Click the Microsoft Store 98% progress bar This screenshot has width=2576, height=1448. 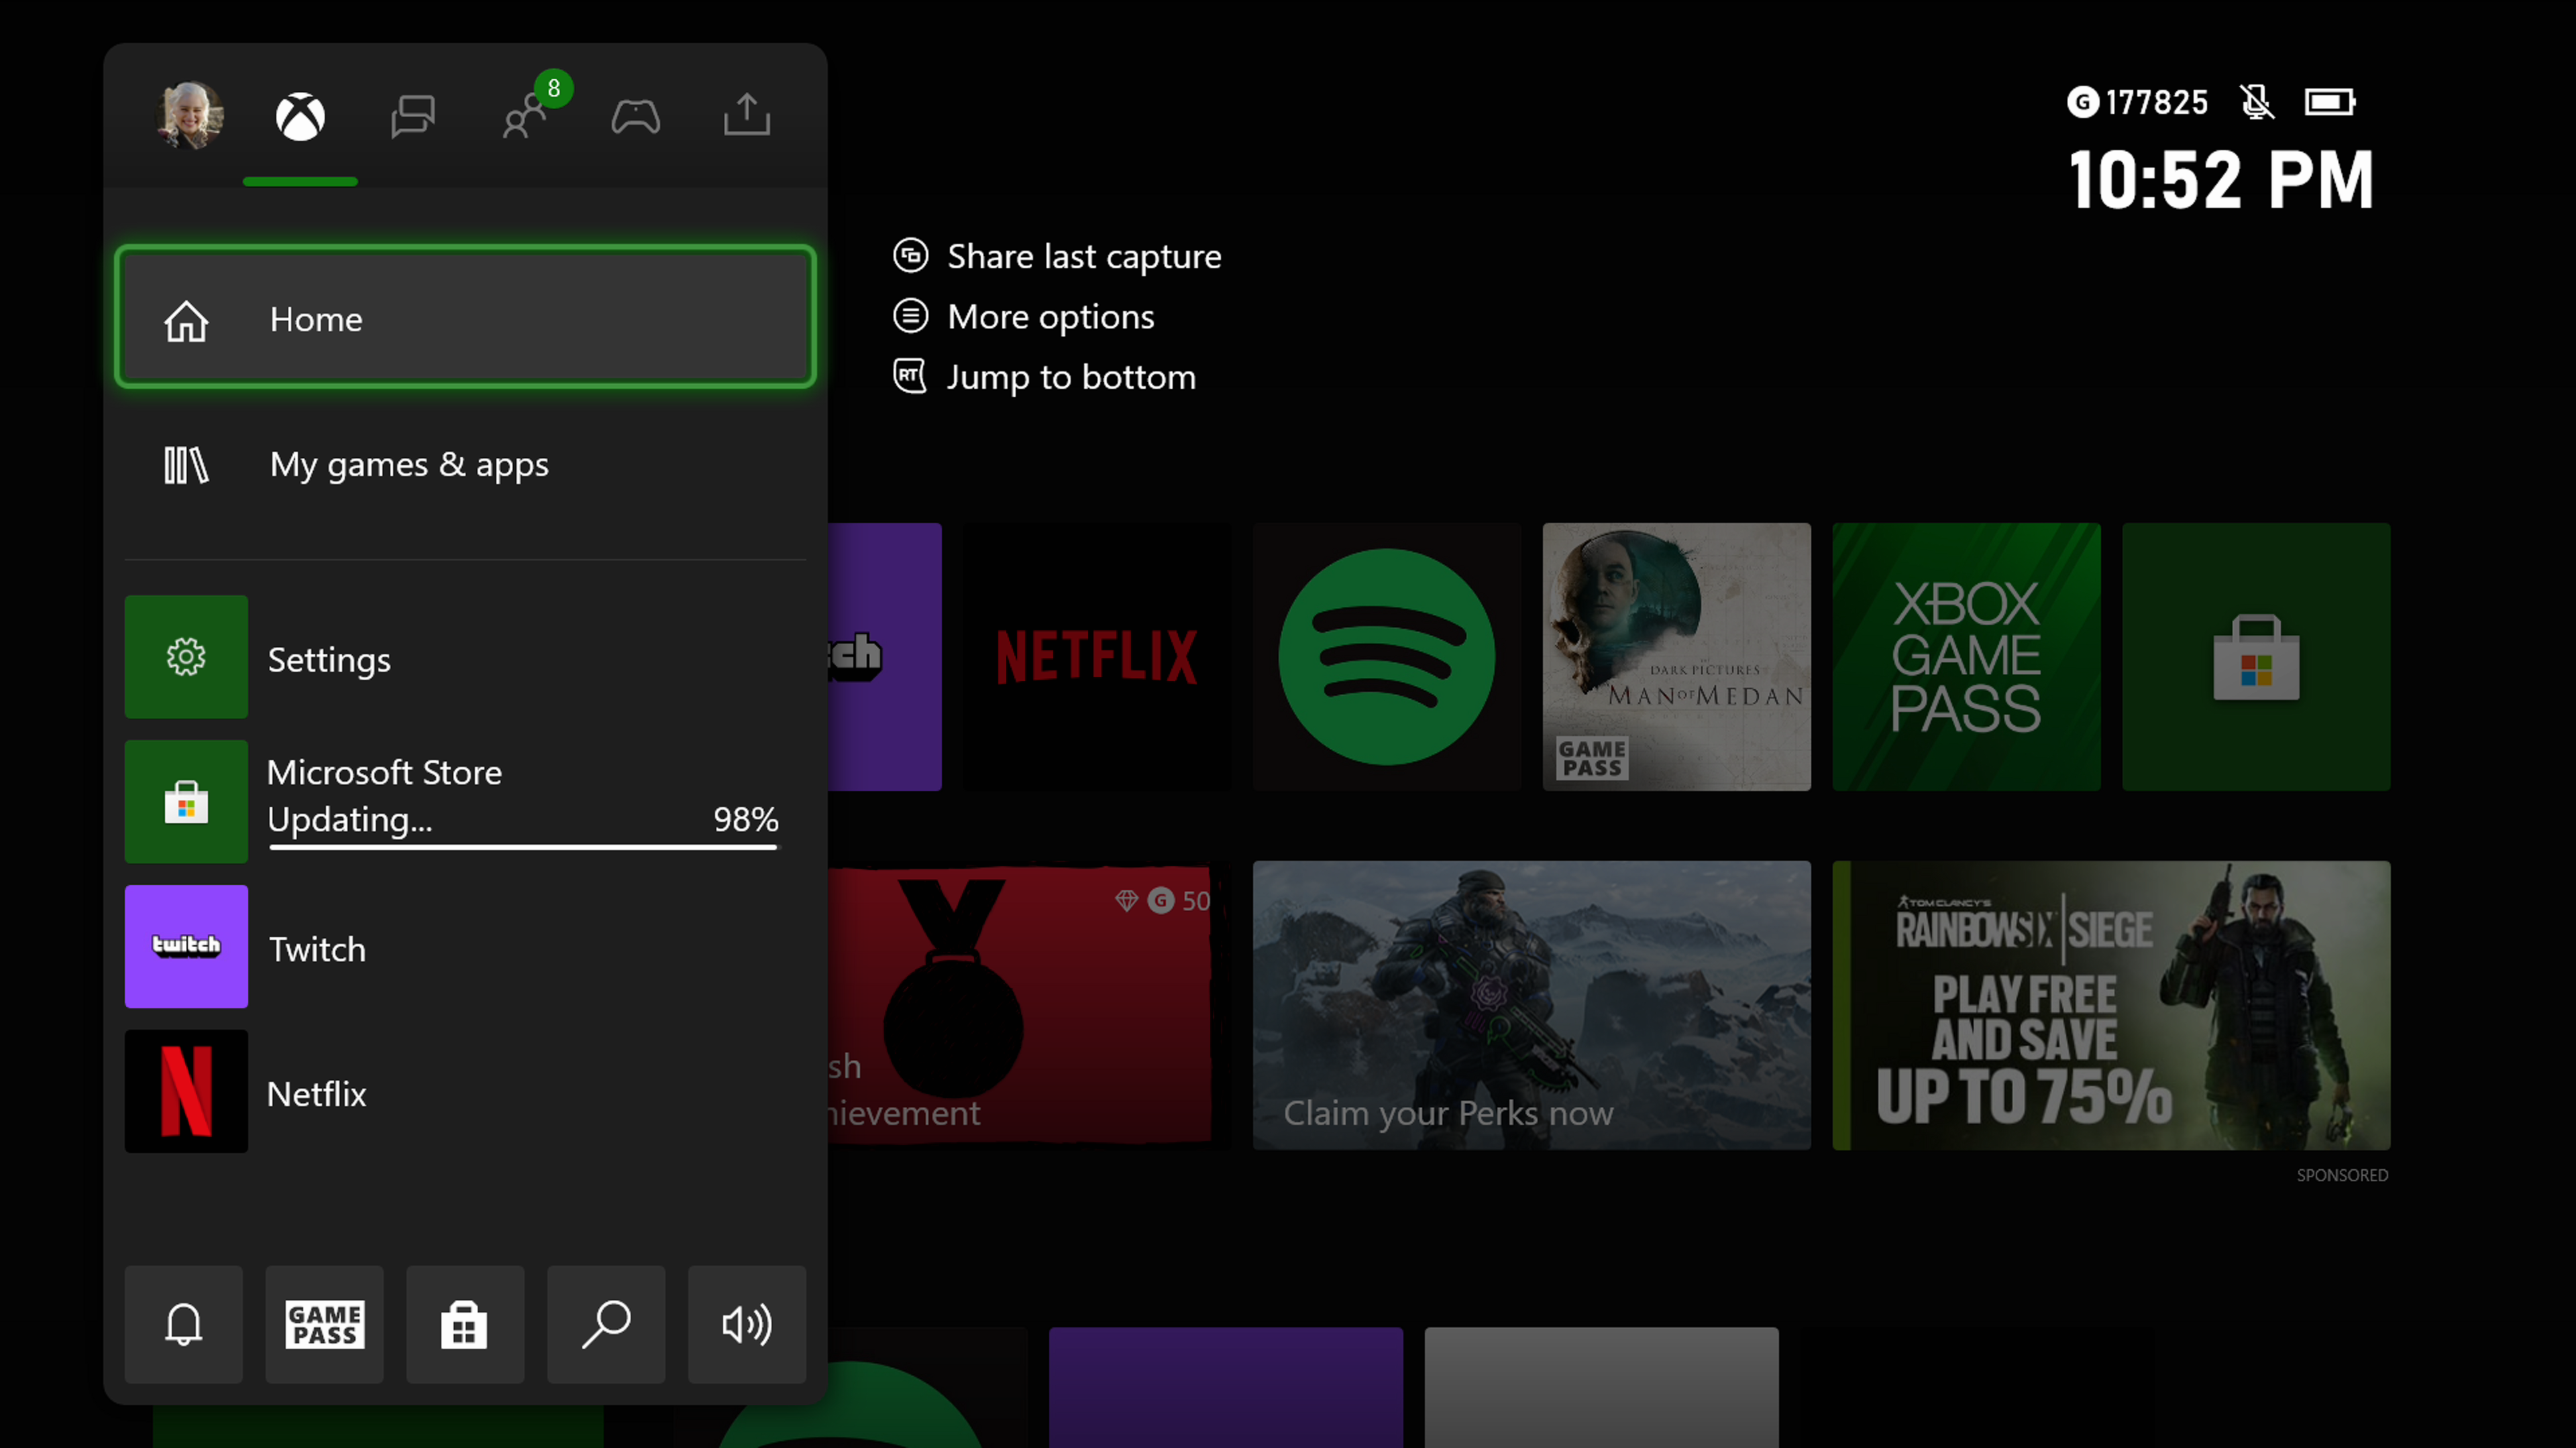pos(523,847)
